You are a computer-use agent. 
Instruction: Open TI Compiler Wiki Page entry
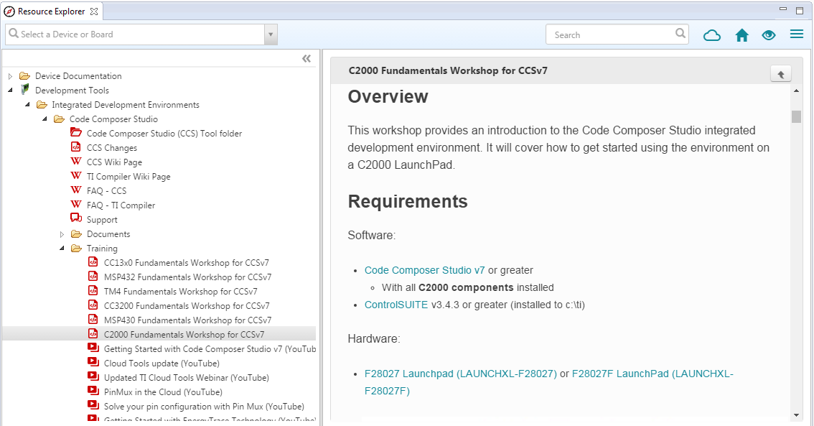click(128, 177)
